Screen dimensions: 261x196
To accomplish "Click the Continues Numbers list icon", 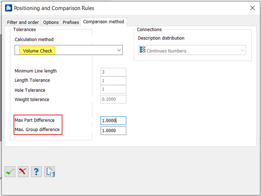I will [142, 51].
